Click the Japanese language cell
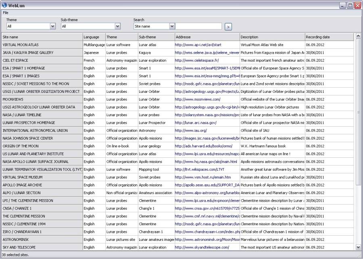This screenshot has height=259, width=363. tap(94, 53)
